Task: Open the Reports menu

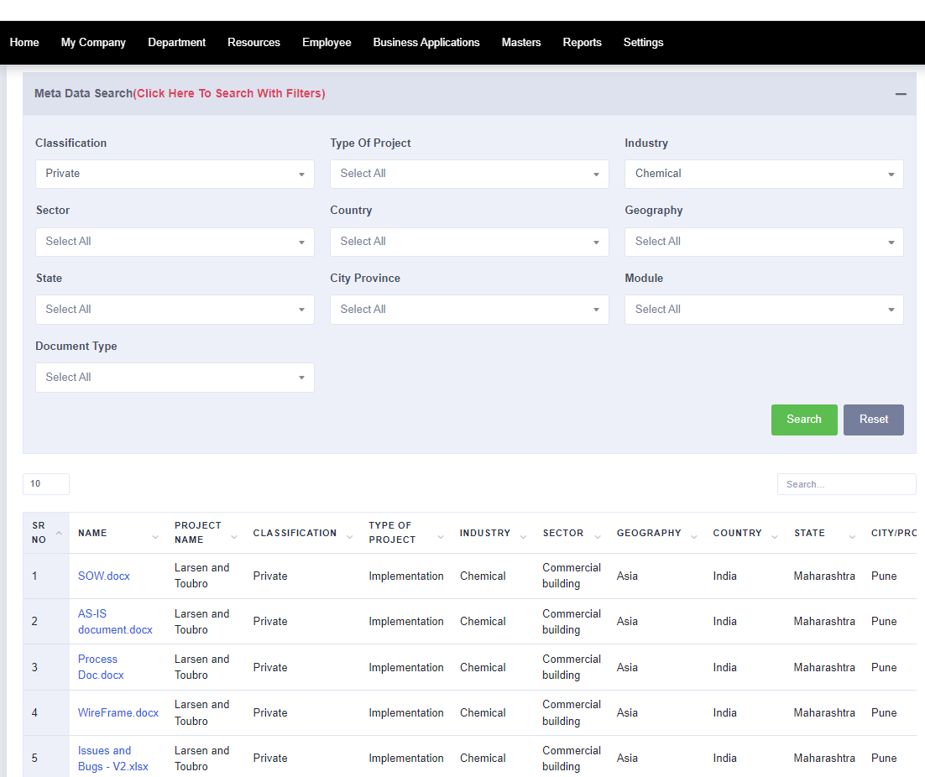Action: coord(582,42)
